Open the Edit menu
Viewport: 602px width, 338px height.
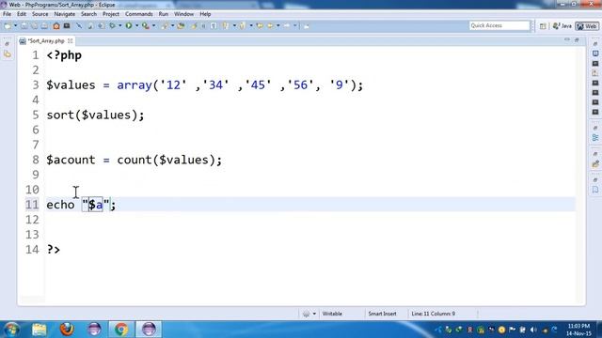point(22,14)
